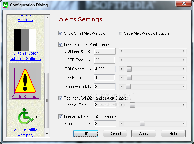Image resolution: width=194 pixels, height=144 pixels.
Task: Click the USER Objects slider thumb
Action: click(129, 78)
